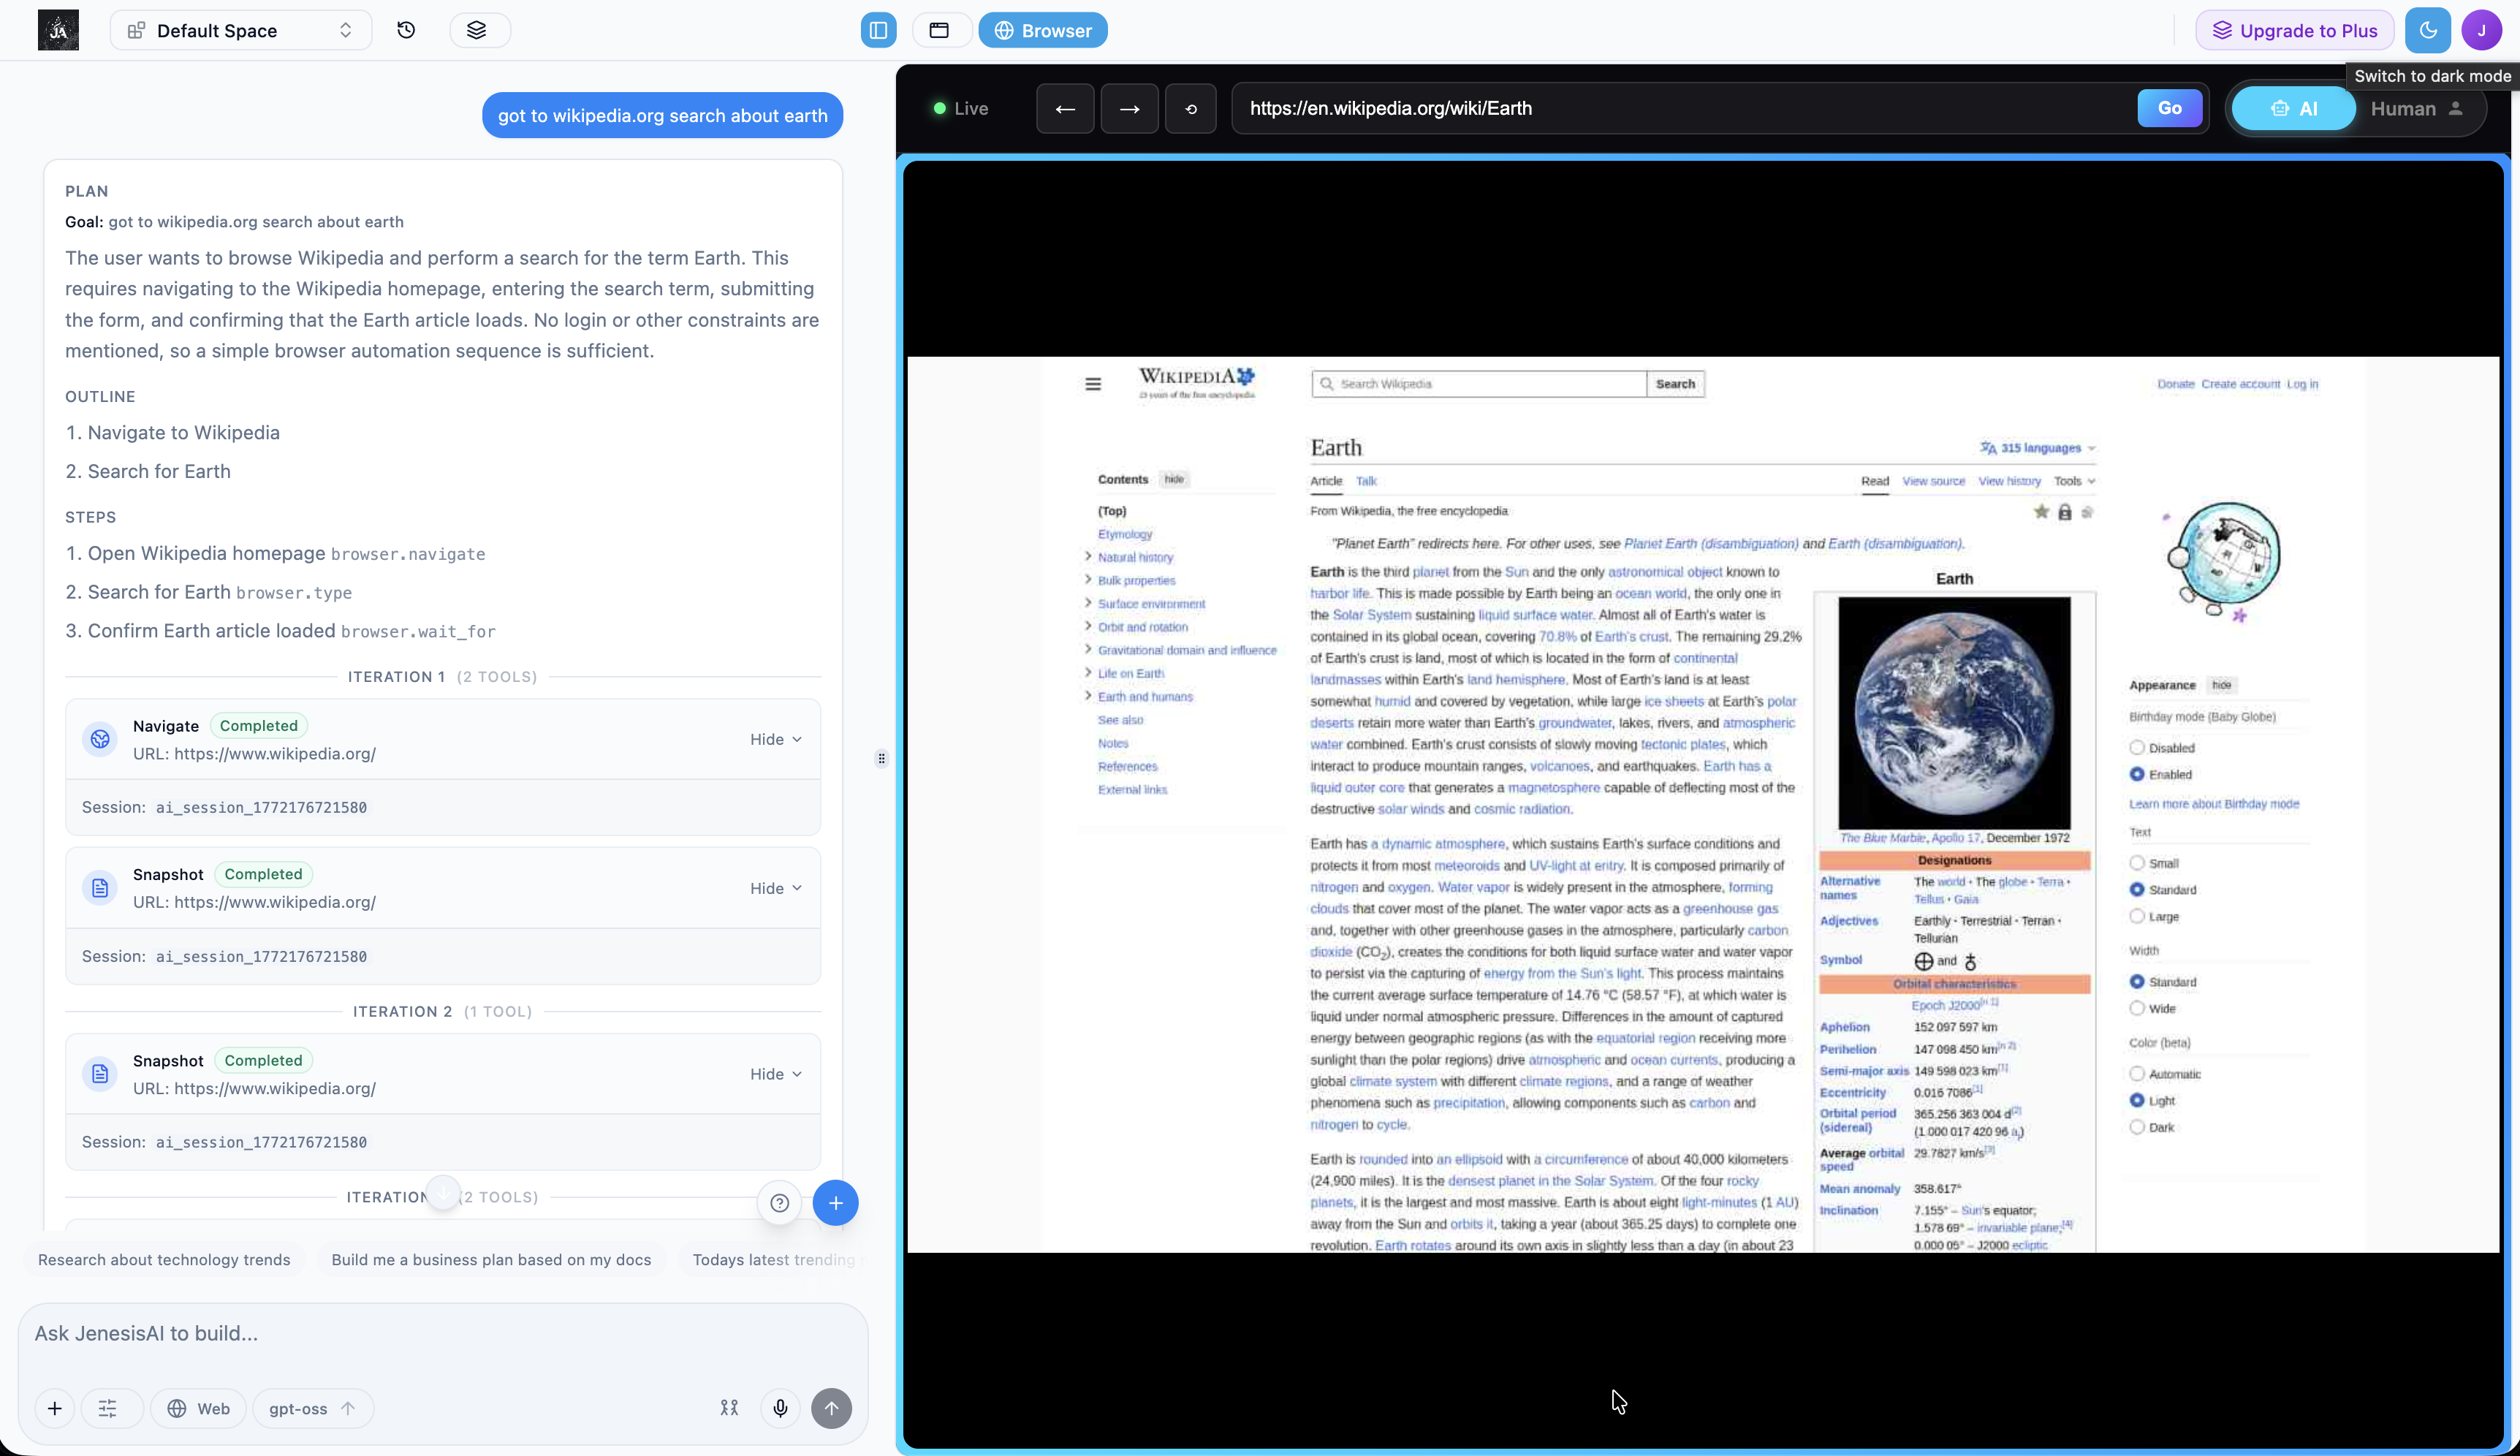Click the plus icon to add an attachment
Image resolution: width=2520 pixels, height=1456 pixels.
pyautogui.click(x=54, y=1408)
